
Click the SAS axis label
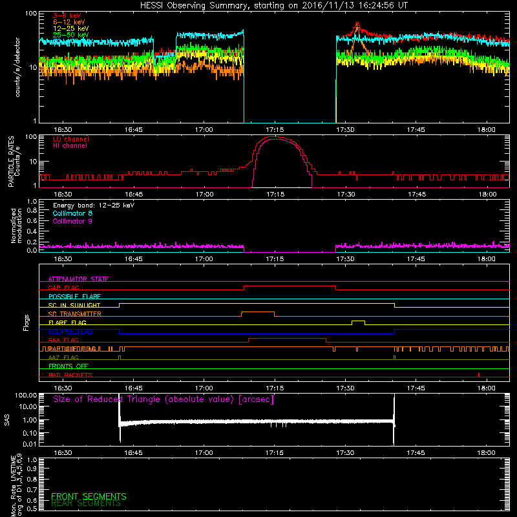7,419
